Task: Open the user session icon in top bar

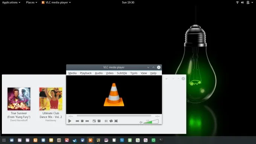Action: 248,3
